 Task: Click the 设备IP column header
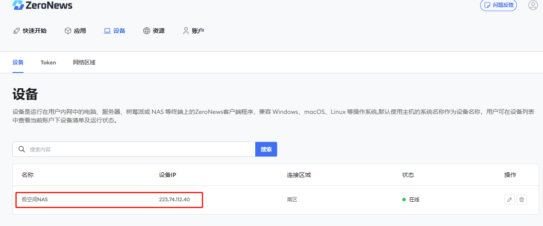[168, 175]
